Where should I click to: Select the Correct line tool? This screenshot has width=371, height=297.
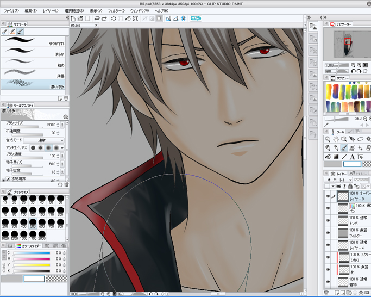[360, 157]
